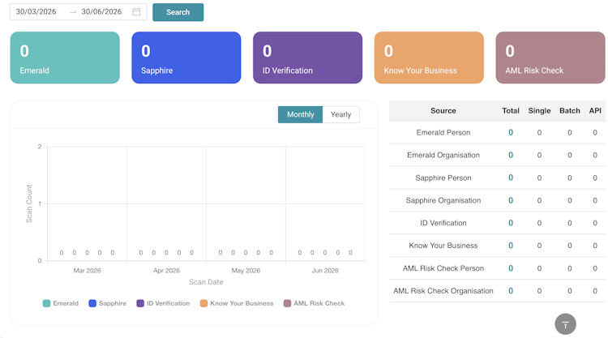Screen dimensions: 608x338
Task: Click AML Risk Check Organisation total link
Action: 511,291
